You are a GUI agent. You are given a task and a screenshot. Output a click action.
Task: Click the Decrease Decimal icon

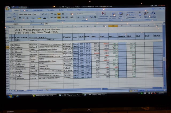[95, 17]
